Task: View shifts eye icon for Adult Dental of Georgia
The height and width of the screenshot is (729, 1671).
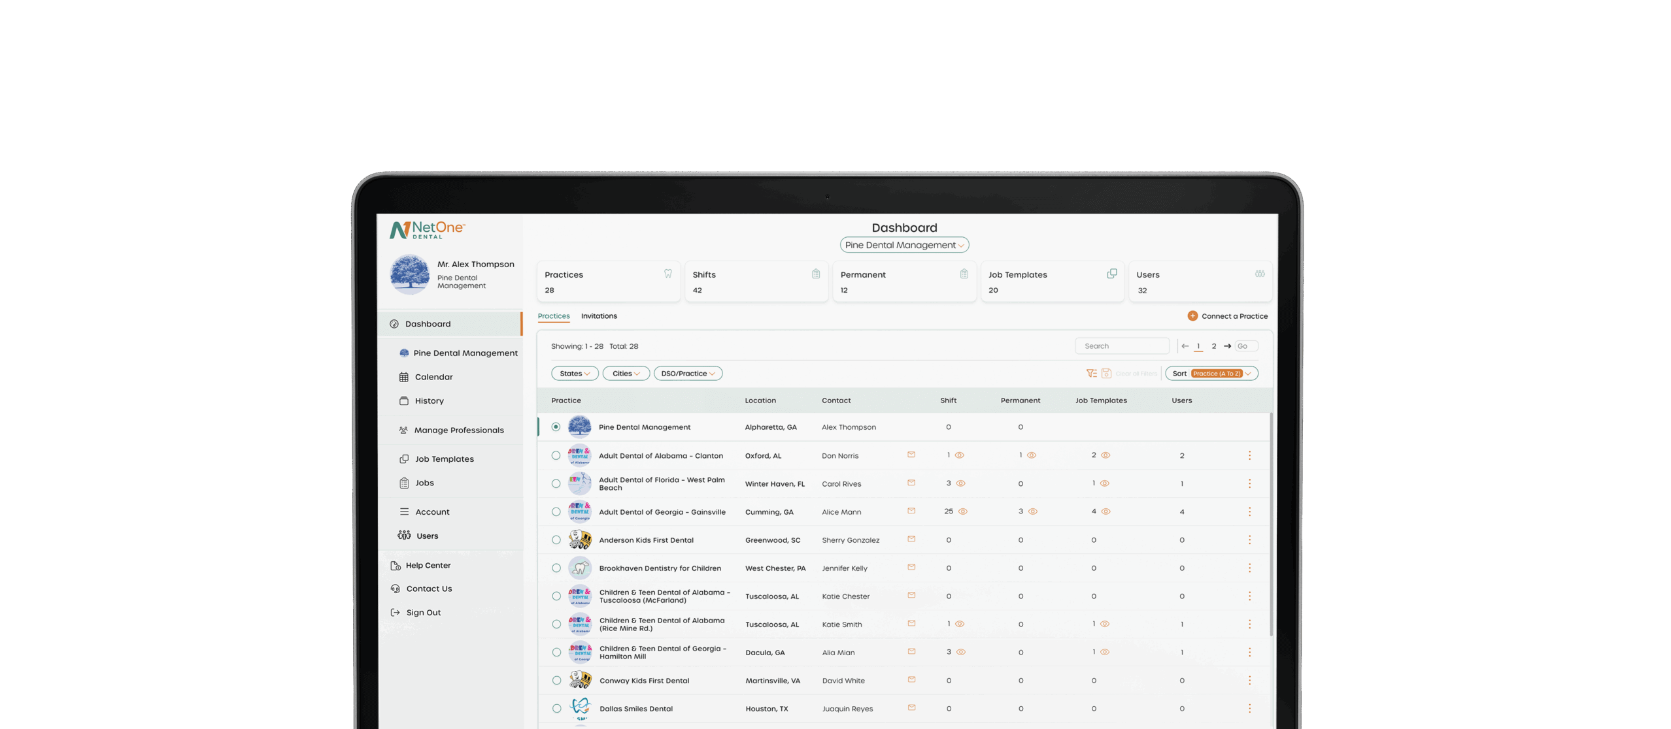Action: [962, 511]
